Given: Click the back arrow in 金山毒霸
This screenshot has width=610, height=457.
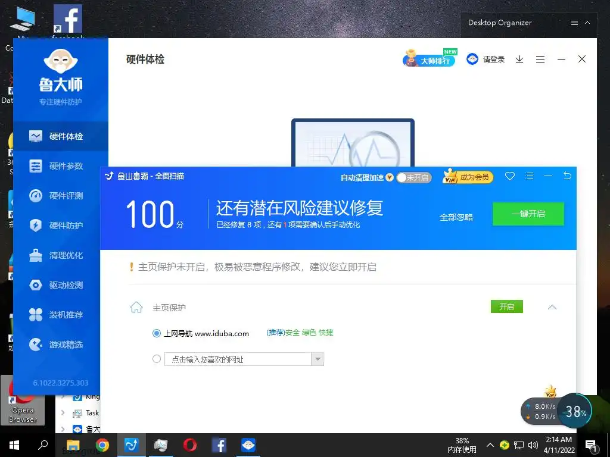Looking at the screenshot, I should point(567,176).
